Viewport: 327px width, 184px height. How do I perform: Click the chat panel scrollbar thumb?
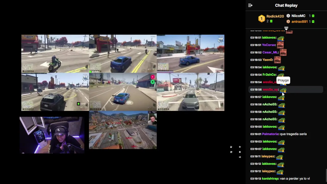326,175
